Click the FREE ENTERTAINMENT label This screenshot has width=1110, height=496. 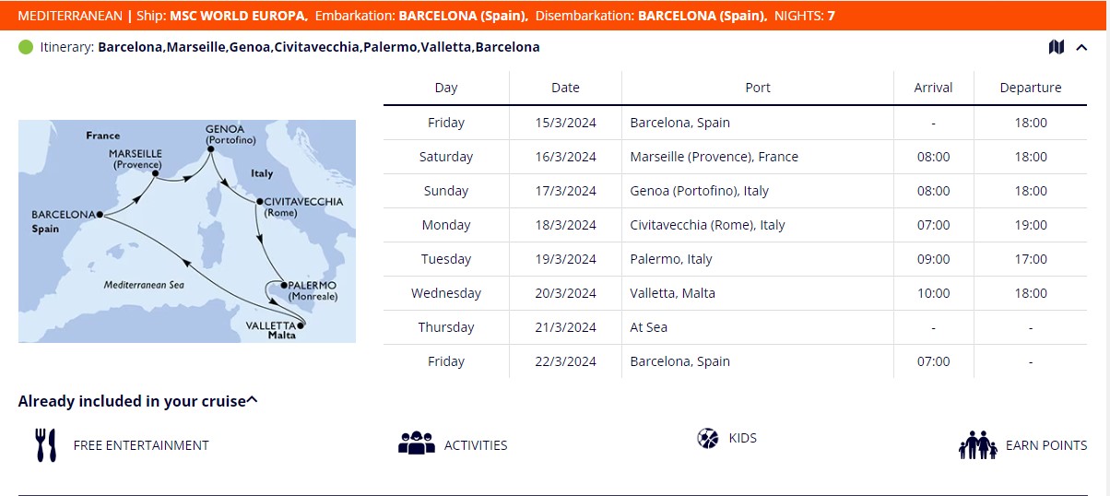point(141,445)
